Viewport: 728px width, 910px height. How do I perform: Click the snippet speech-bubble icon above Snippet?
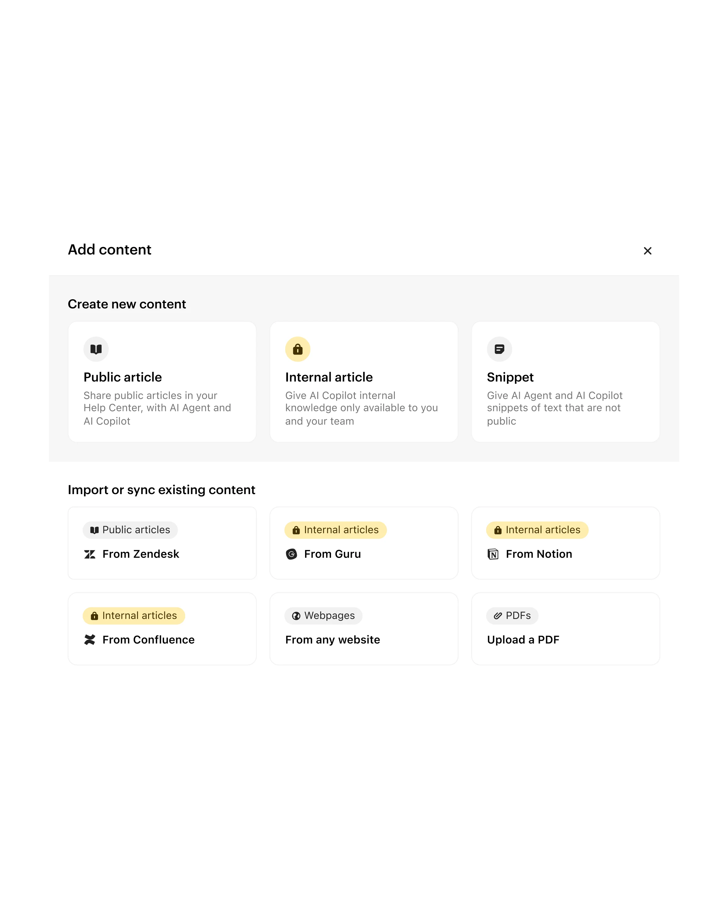click(499, 349)
